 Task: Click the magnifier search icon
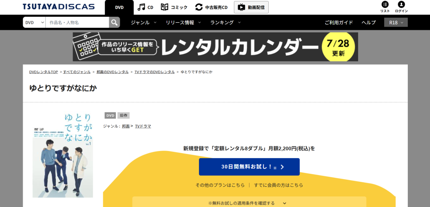click(114, 23)
